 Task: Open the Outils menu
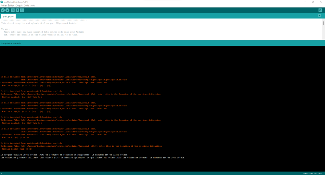[26, 6]
